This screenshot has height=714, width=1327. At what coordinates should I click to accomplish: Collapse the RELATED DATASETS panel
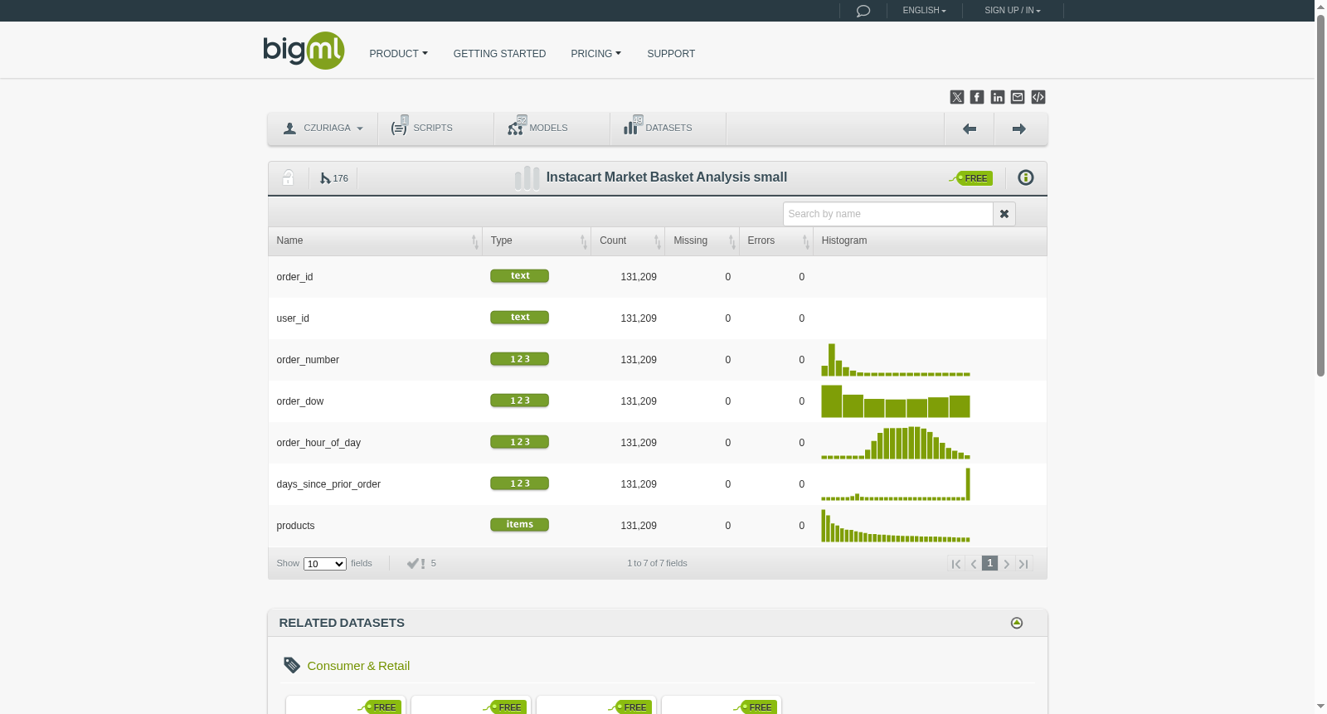pyautogui.click(x=1017, y=623)
